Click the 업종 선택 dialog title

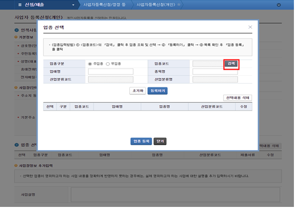tap(54, 28)
